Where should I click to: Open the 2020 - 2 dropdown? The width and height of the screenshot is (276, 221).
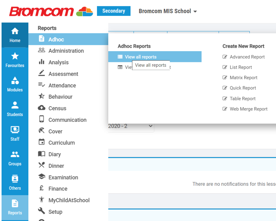pyautogui.click(x=131, y=126)
